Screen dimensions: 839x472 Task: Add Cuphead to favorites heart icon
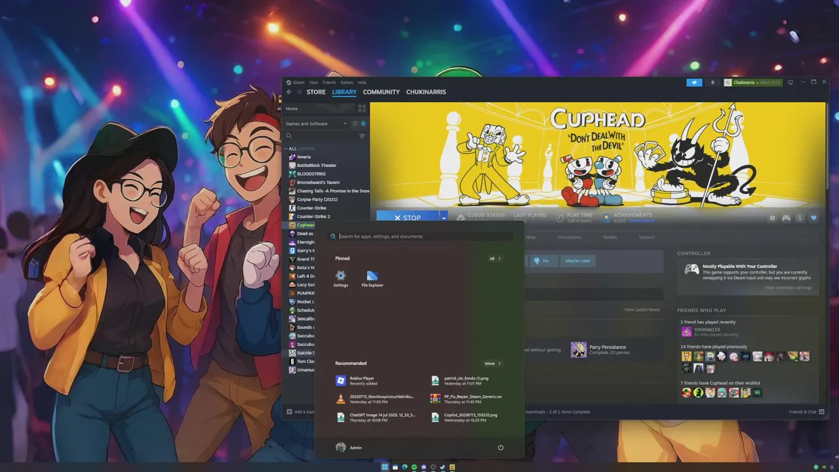[x=813, y=218]
